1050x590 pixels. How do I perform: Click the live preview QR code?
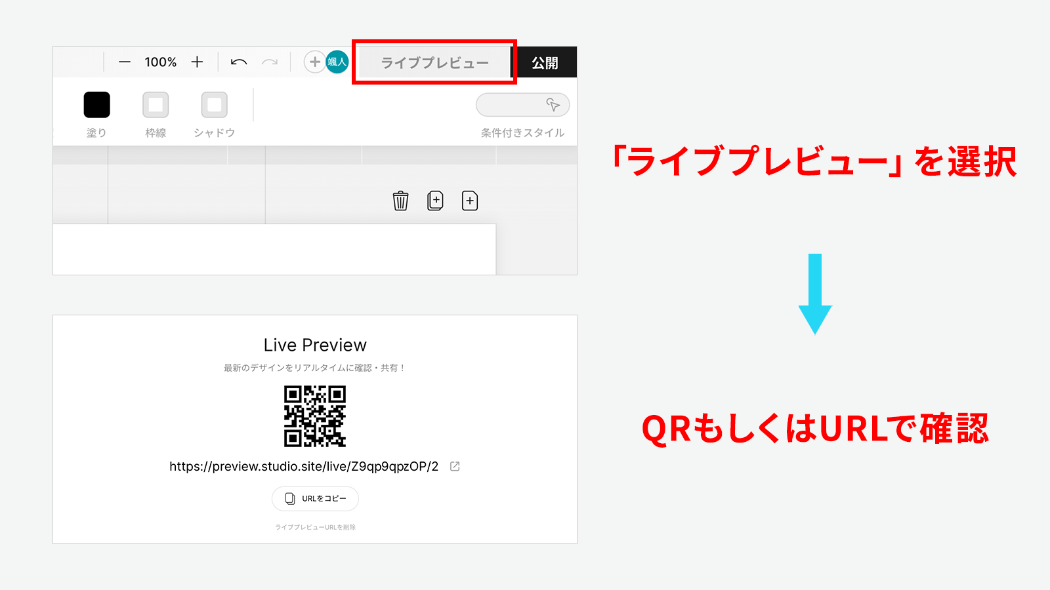click(x=315, y=416)
